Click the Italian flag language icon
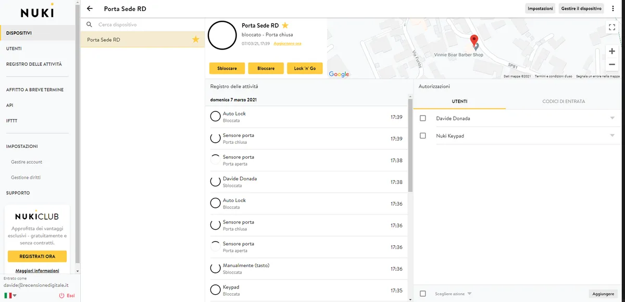This screenshot has height=302, width=625. coord(8,296)
